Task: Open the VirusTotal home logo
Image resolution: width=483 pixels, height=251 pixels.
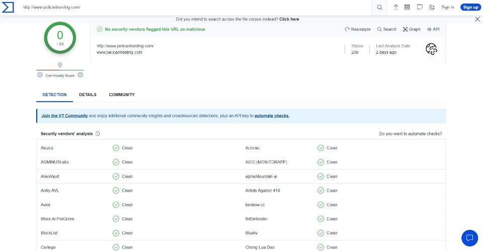Action: point(8,7)
